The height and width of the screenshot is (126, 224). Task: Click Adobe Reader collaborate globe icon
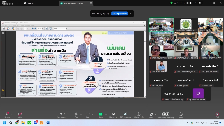[x=13, y=29]
